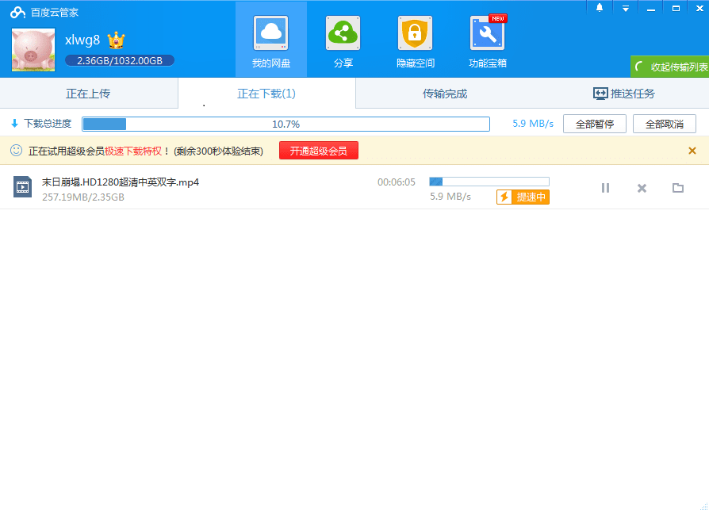
Task: Select the file 末日崩塌.HD1280超清中英双字.mp4
Action: [x=121, y=182]
